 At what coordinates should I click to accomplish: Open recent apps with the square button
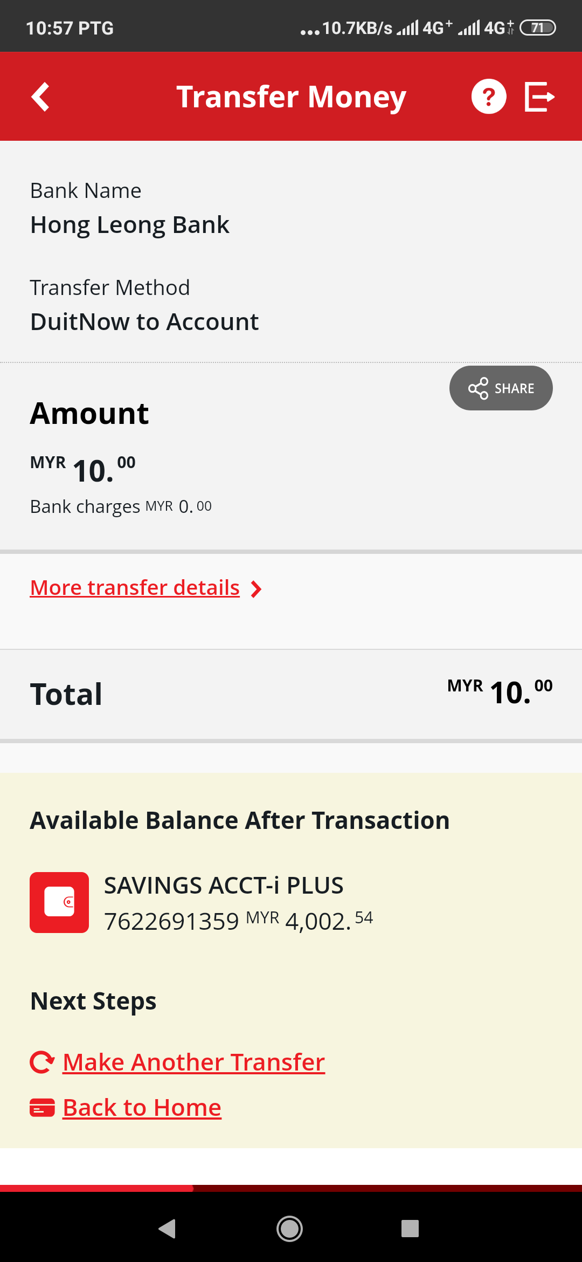410,1229
